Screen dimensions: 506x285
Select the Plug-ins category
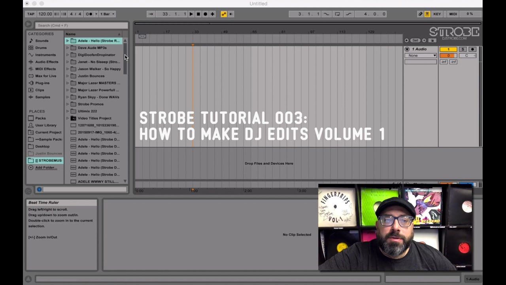[42, 83]
